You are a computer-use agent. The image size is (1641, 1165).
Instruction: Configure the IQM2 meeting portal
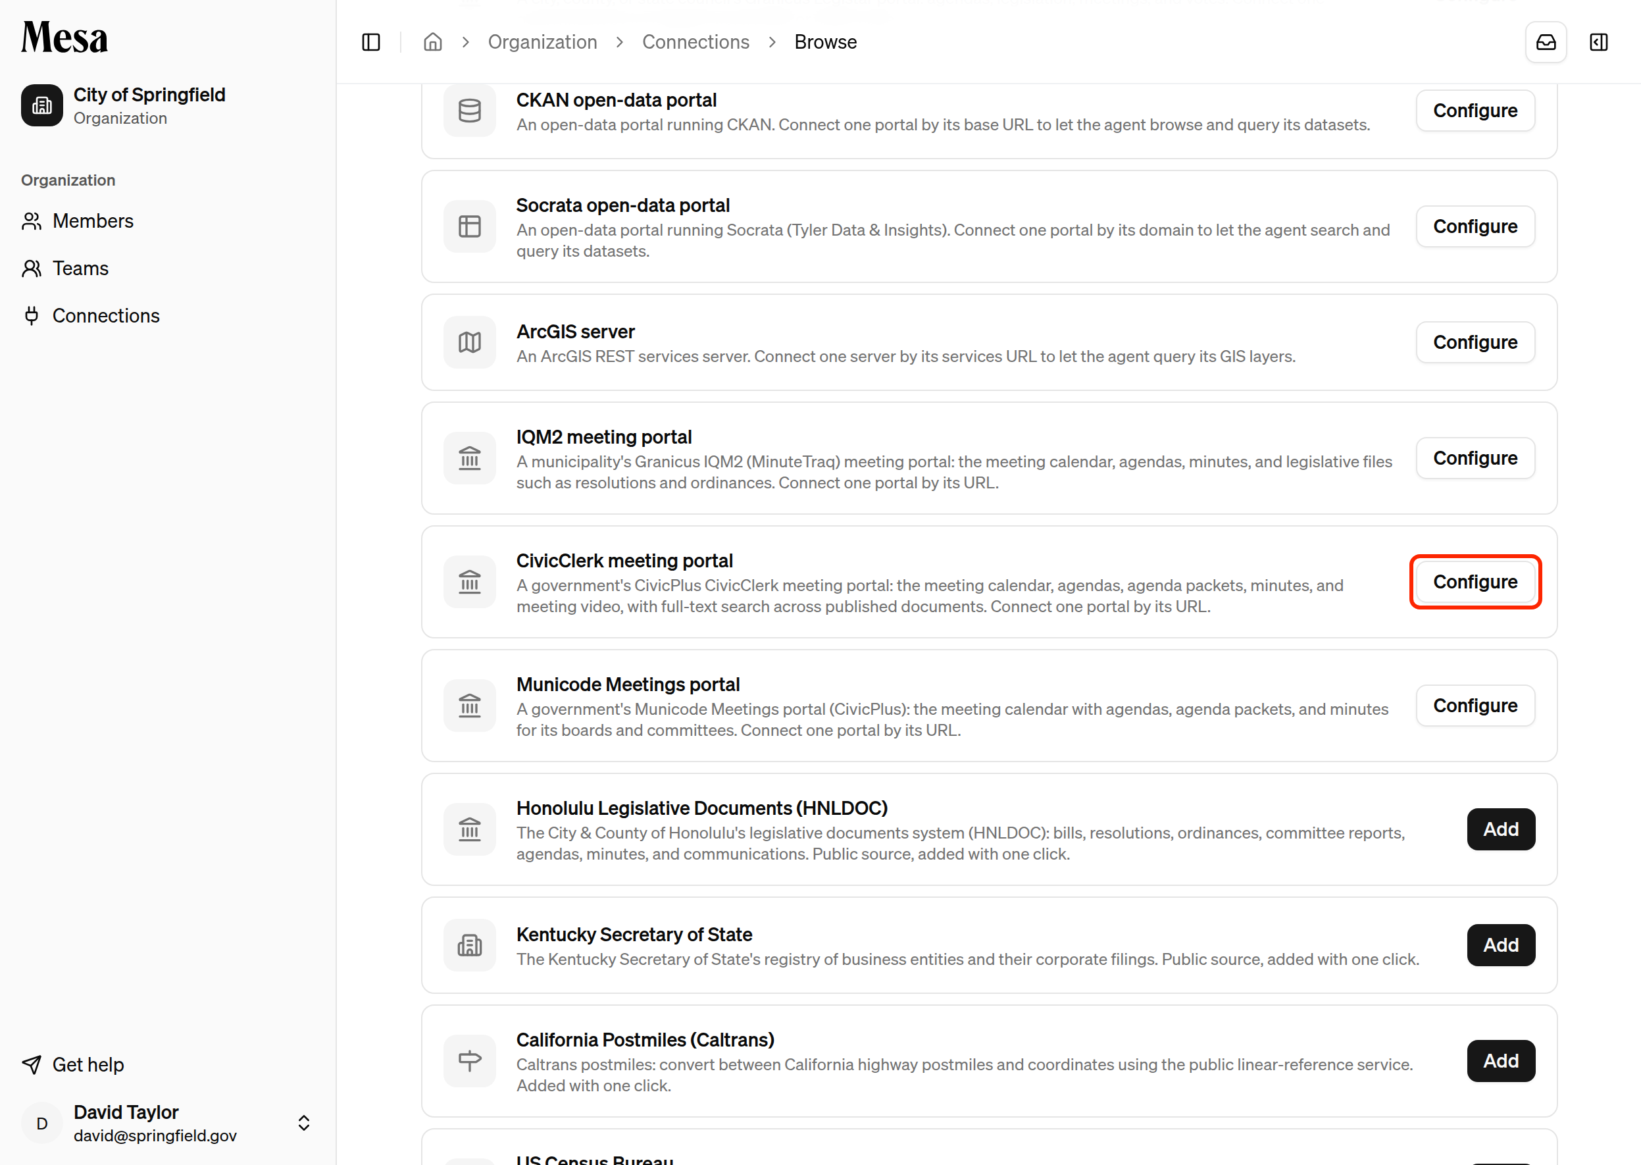point(1475,458)
